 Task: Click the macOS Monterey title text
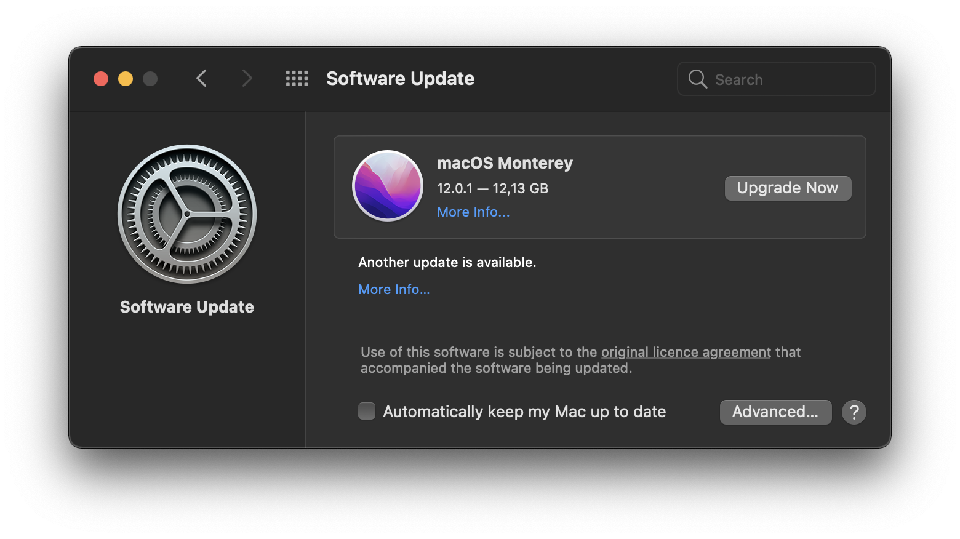pyautogui.click(x=505, y=163)
